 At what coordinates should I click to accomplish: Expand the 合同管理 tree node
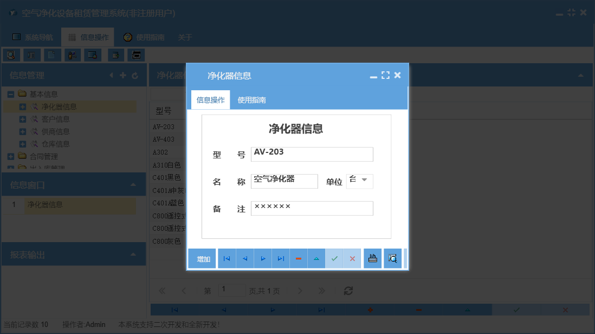[11, 156]
